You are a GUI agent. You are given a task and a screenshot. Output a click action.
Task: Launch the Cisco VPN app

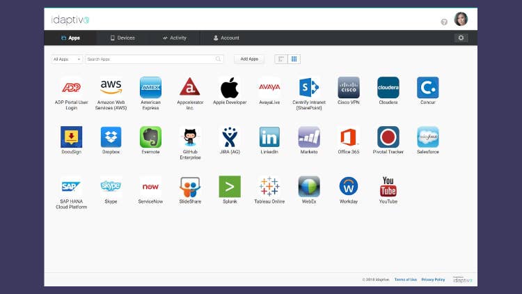pyautogui.click(x=349, y=88)
